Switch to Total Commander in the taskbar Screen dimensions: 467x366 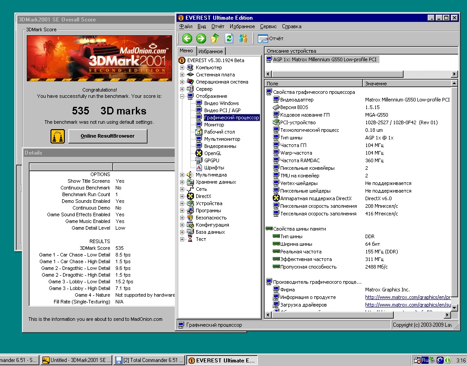149,360
